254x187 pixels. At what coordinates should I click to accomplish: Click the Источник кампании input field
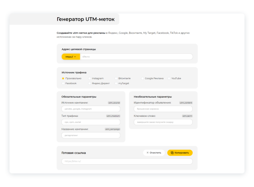coord(91,109)
